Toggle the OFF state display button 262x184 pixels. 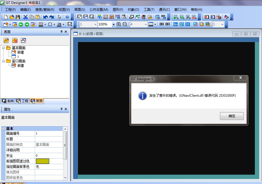pos(168,24)
